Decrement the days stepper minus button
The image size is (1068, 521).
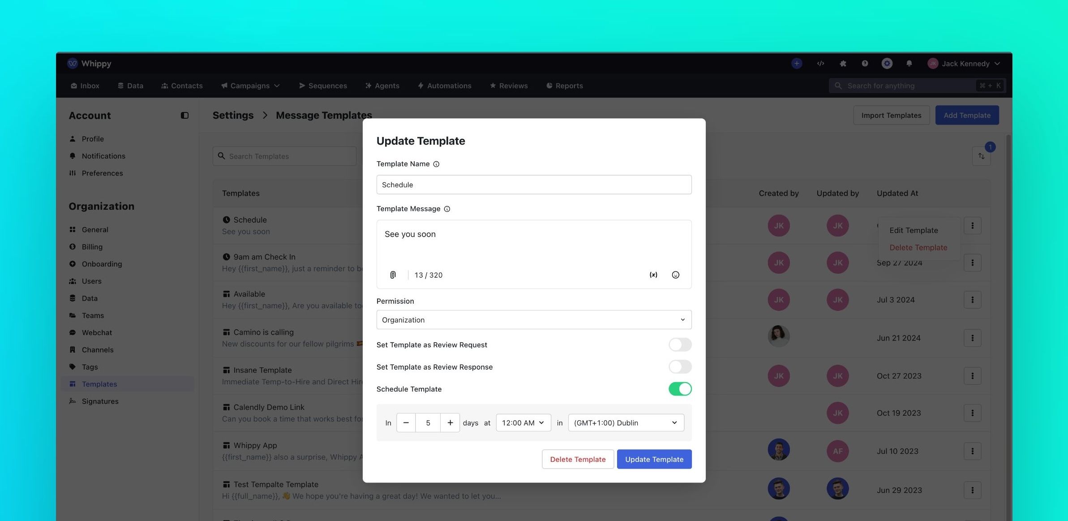pos(405,422)
